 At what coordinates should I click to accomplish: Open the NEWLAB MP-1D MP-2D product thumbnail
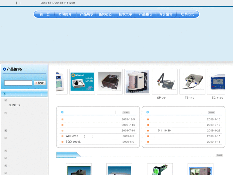[x=82, y=82]
